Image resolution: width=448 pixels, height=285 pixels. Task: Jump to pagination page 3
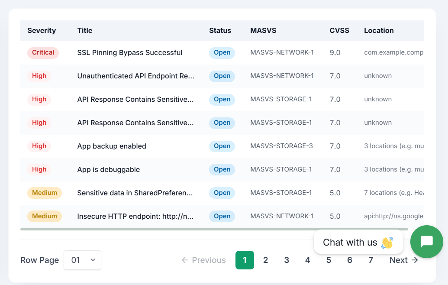[287, 260]
